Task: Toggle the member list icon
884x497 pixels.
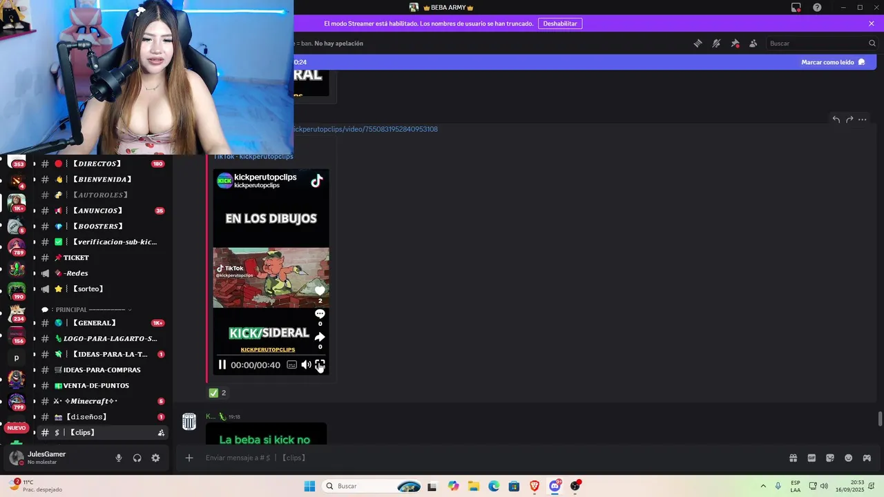Action: [753, 43]
